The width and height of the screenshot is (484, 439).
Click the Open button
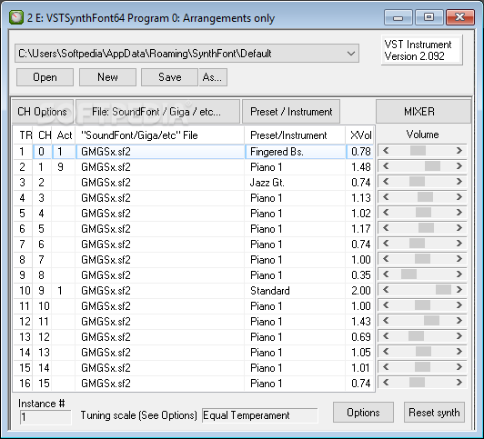(x=45, y=77)
